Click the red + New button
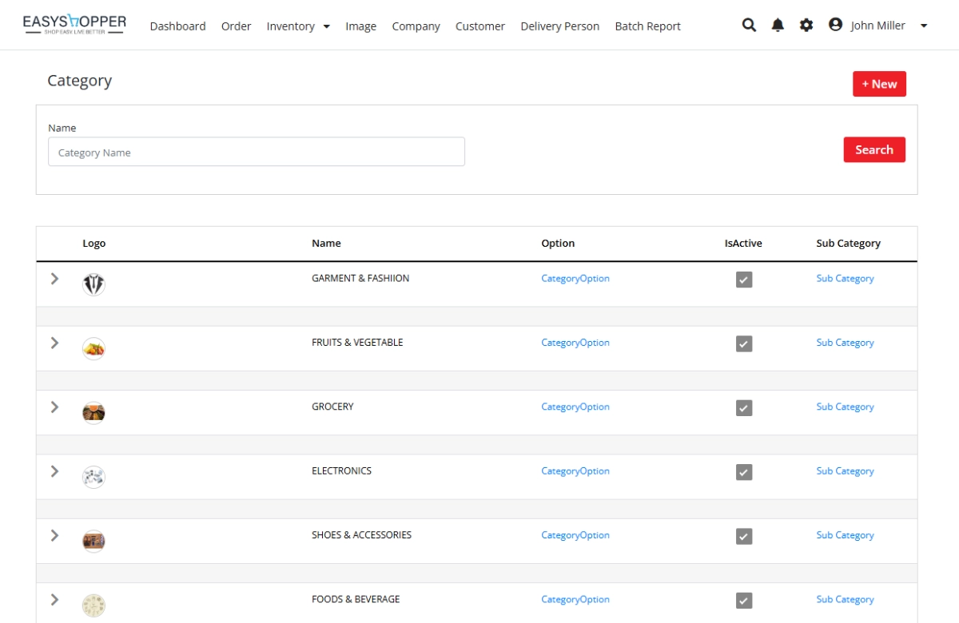Viewport: 959px width, 623px height. [x=879, y=84]
